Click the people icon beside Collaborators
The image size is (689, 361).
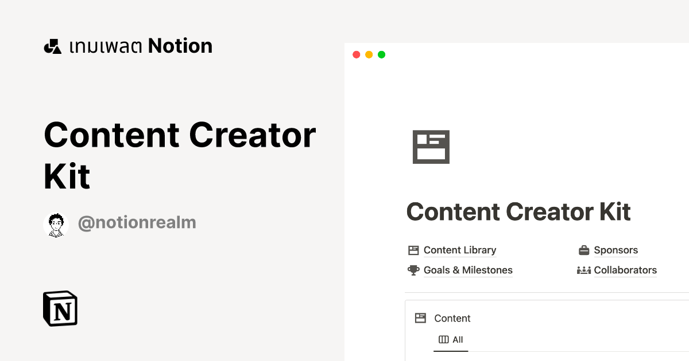point(584,269)
